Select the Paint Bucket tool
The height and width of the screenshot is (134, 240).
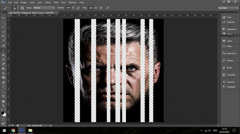pos(3,68)
